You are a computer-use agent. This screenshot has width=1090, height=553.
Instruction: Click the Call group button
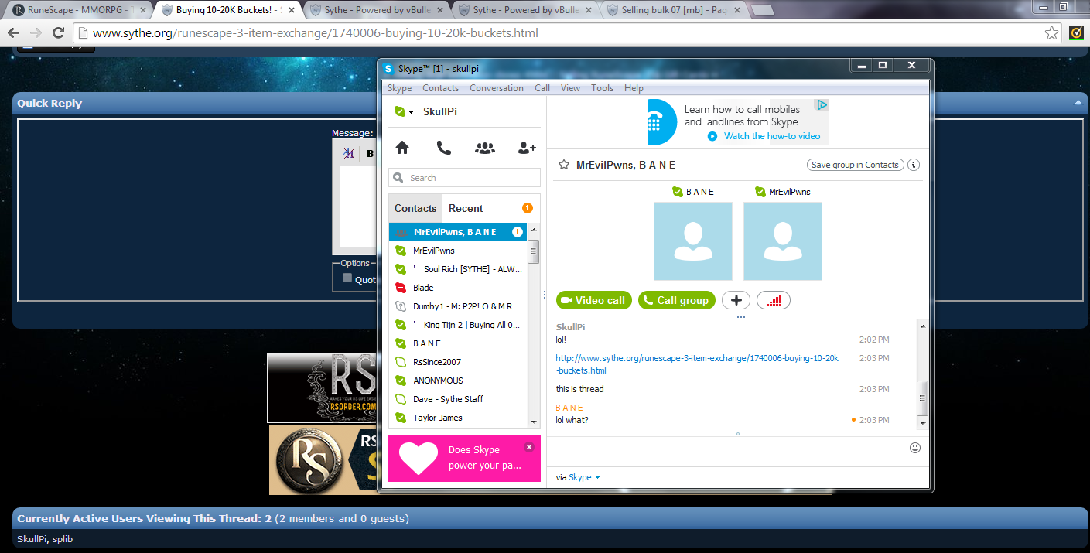678,300
